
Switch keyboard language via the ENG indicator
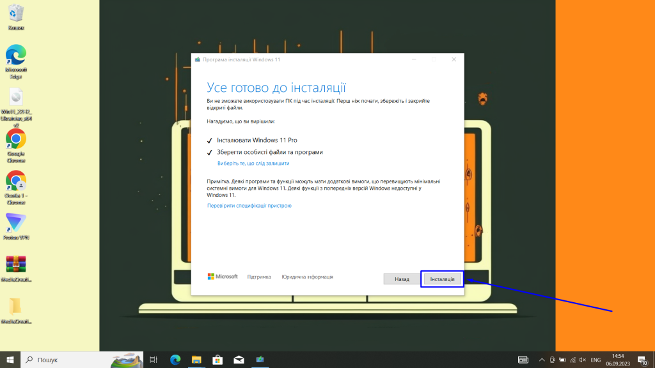[x=596, y=360]
